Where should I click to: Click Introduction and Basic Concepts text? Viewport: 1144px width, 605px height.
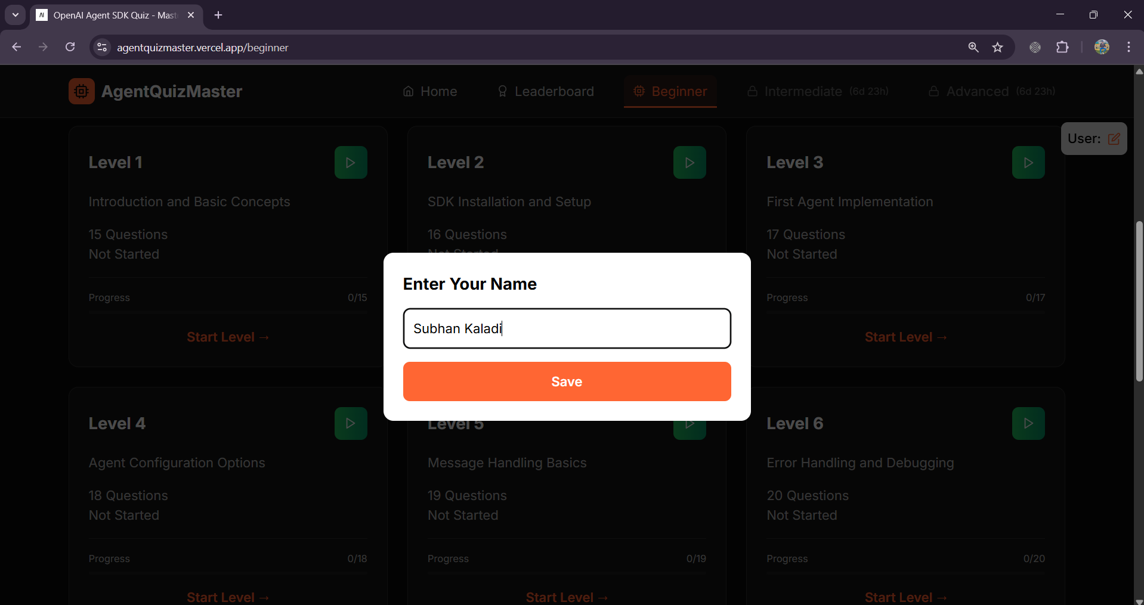click(x=190, y=201)
